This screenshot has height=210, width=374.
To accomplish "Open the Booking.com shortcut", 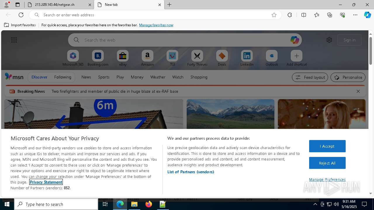I will pyautogui.click(x=98, y=58).
